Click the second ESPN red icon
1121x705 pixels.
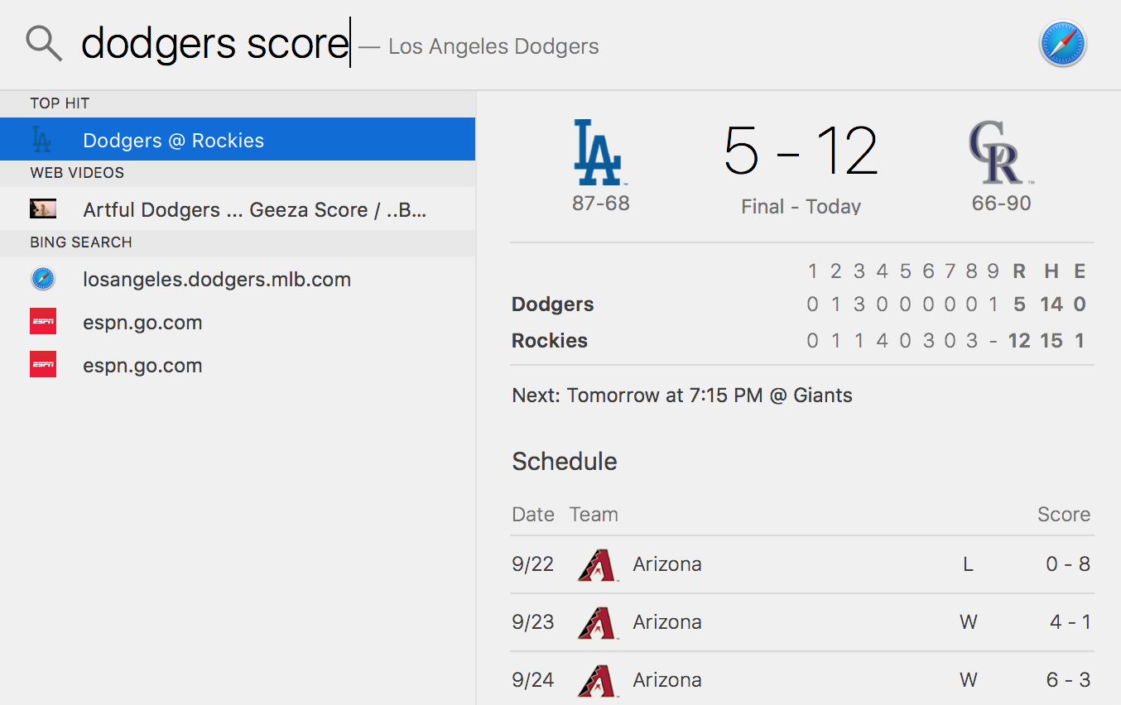(43, 366)
